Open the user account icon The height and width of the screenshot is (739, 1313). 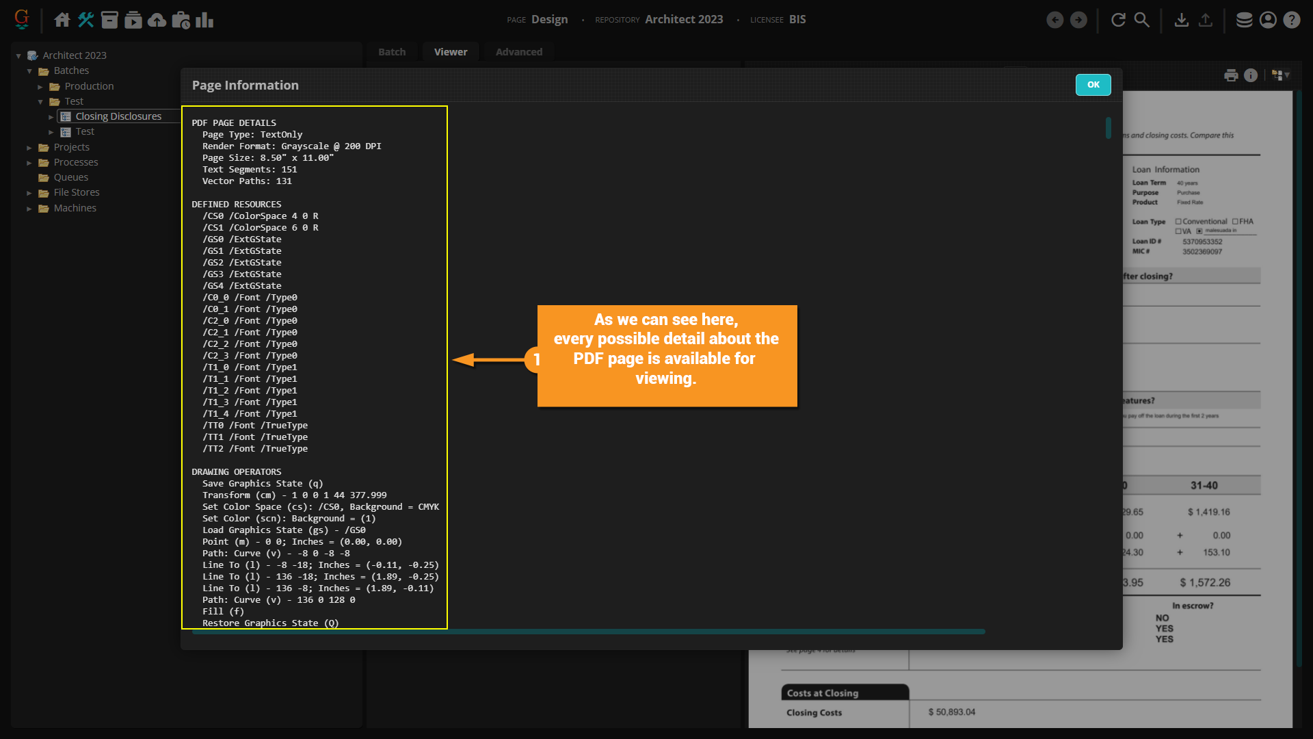pyautogui.click(x=1268, y=20)
